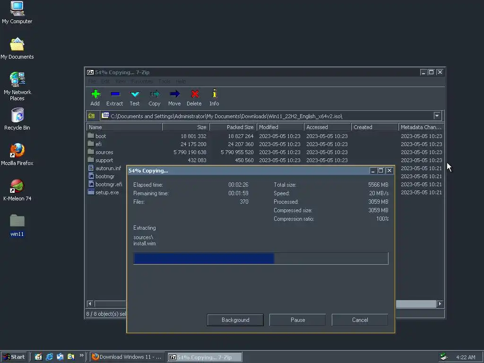Image resolution: width=484 pixels, height=363 pixels.
Task: Click the taskbar clock 4:22 AM
Action: (x=466, y=357)
